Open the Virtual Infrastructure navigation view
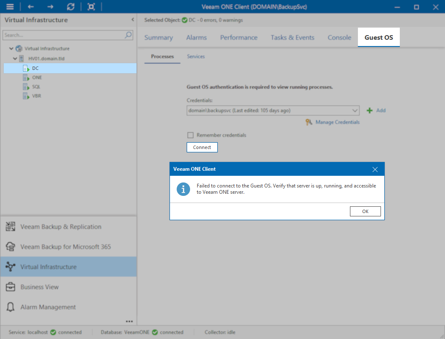The image size is (445, 339). pyautogui.click(x=68, y=267)
